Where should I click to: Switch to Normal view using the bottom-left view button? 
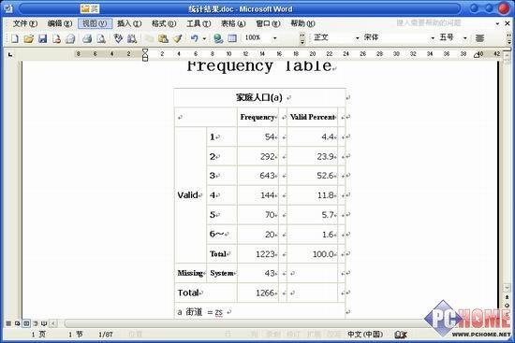pos(8,323)
